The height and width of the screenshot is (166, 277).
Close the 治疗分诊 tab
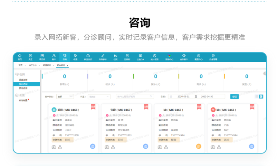pyautogui.click(x=39, y=65)
